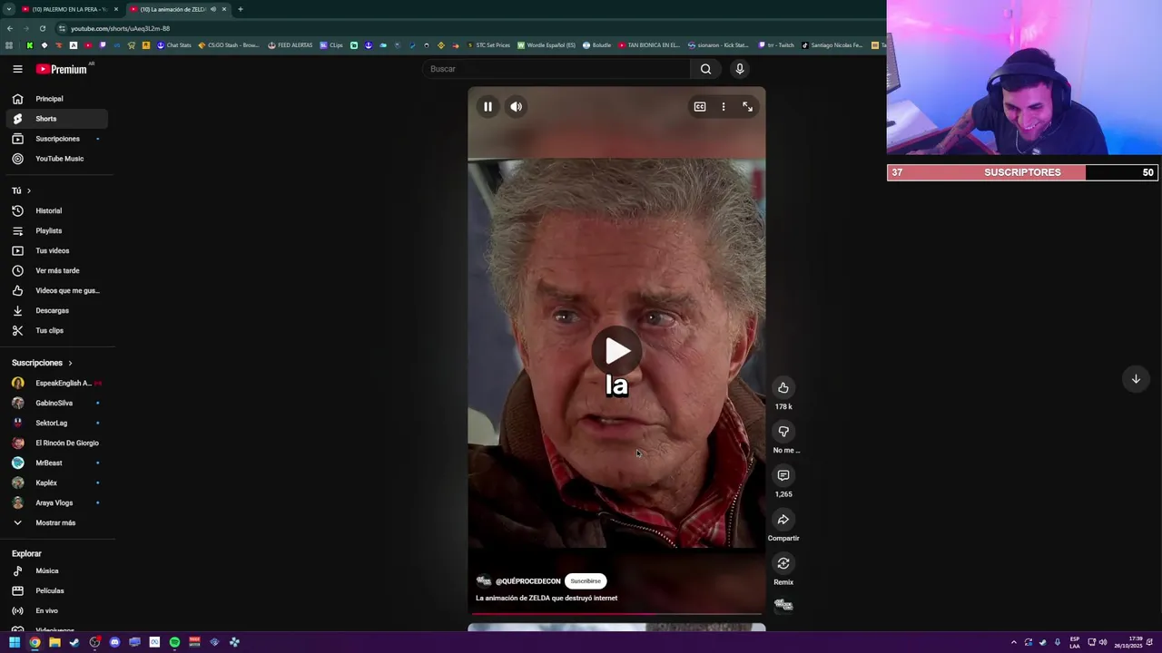
Task: Open the Wordle Español (ES) bookmark
Action: click(547, 45)
